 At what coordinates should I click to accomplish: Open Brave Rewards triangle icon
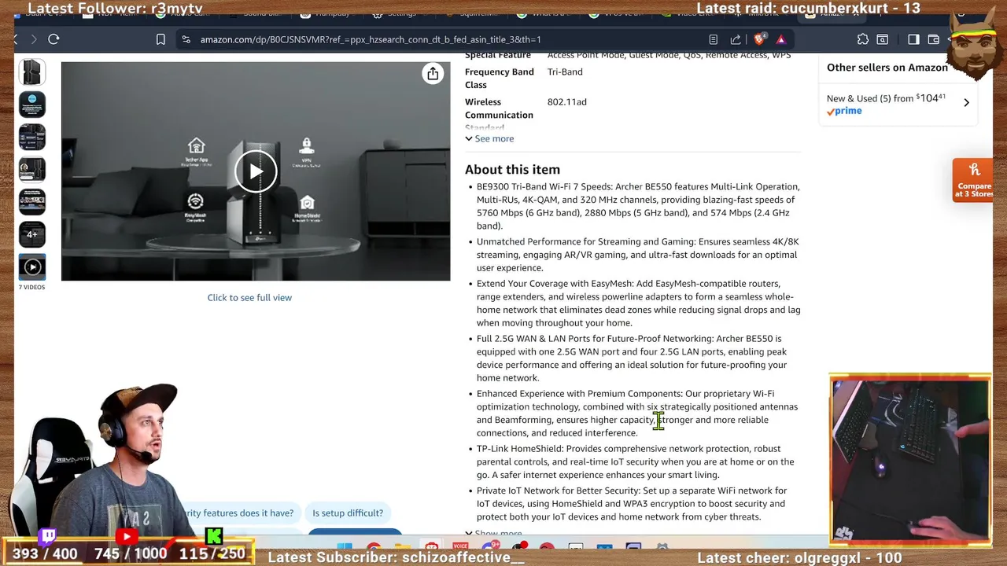(x=780, y=39)
